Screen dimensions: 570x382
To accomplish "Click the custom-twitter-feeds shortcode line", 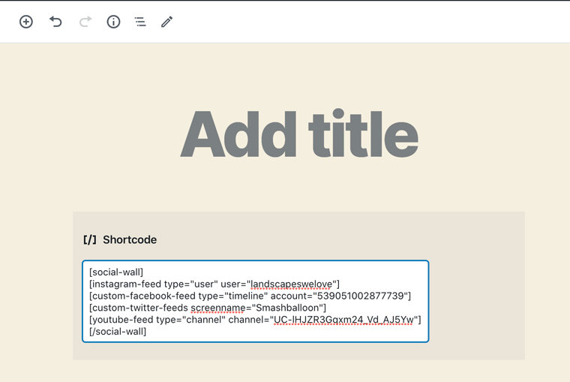I will click(x=208, y=308).
